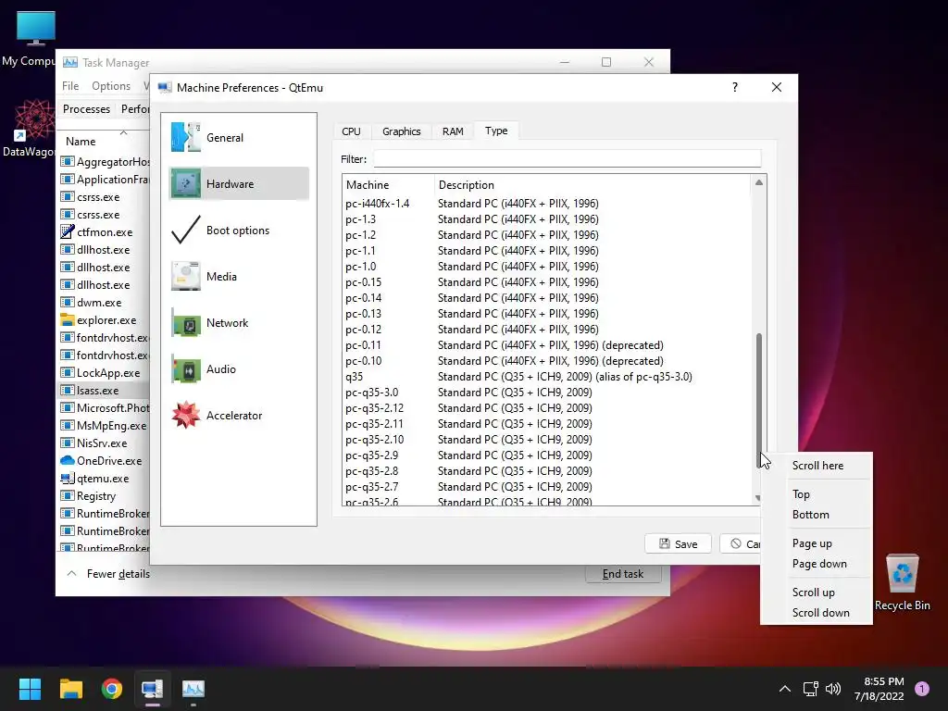Viewport: 948px width, 711px height.
Task: Sort Task Manager by Name column
Action: [104, 141]
